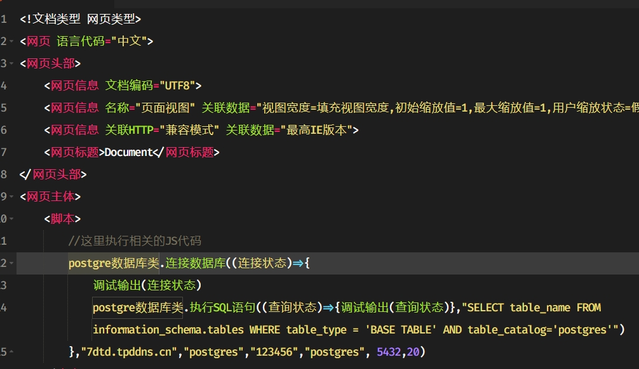Click the comment //这里执行相关的JS代码
Viewport: 639px width, 369px height.
[x=135, y=241]
